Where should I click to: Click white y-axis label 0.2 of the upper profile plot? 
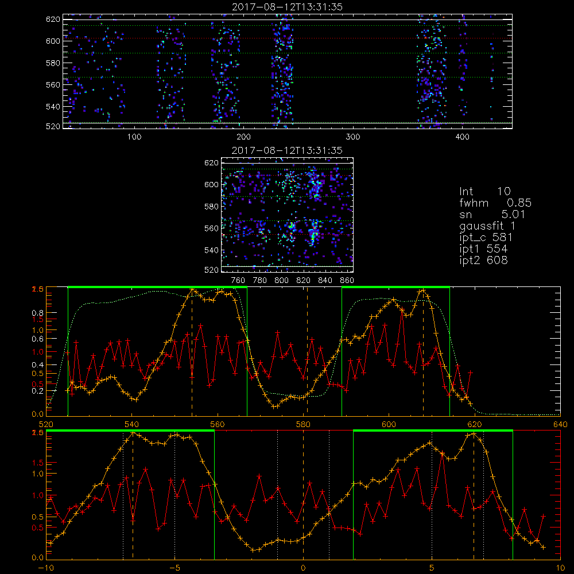click(38, 391)
